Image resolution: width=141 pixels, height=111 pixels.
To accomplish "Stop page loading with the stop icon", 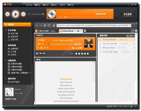I will 45,25.
